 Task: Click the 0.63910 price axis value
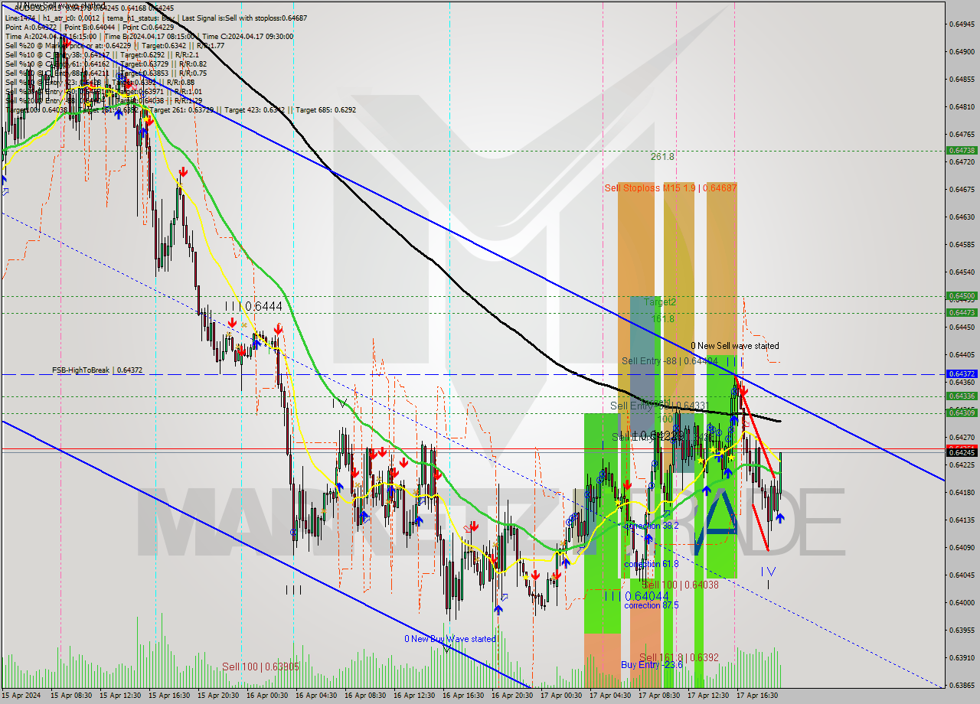(962, 657)
